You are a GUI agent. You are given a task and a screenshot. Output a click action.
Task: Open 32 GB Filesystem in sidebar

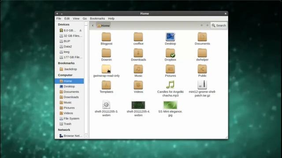tap(70, 36)
